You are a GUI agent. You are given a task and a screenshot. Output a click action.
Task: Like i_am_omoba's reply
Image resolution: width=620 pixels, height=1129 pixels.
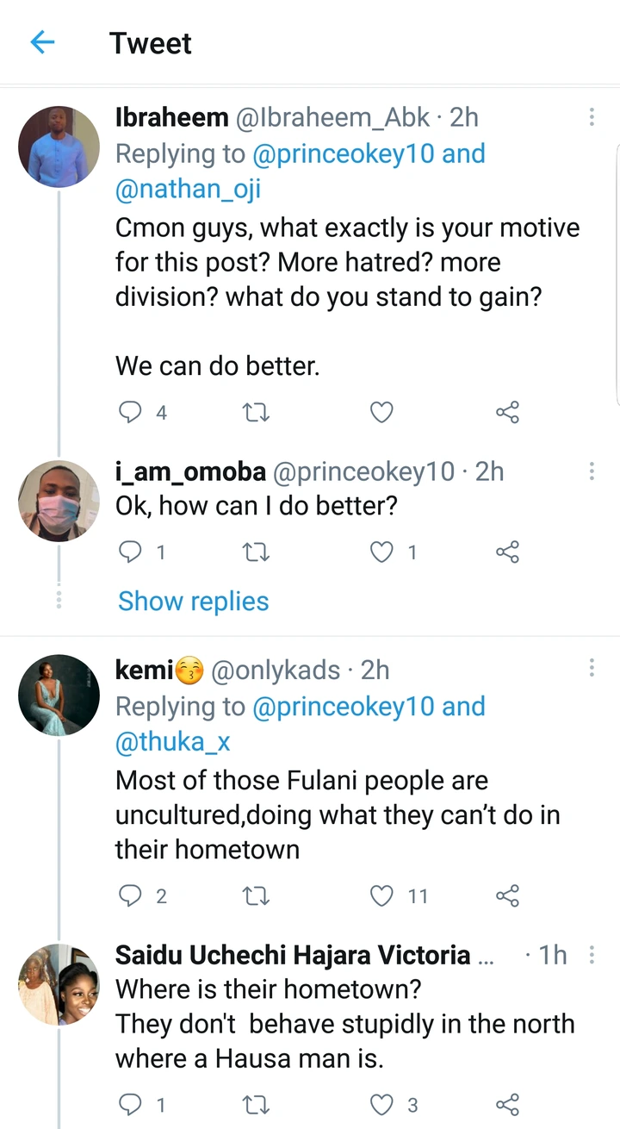[x=381, y=552]
